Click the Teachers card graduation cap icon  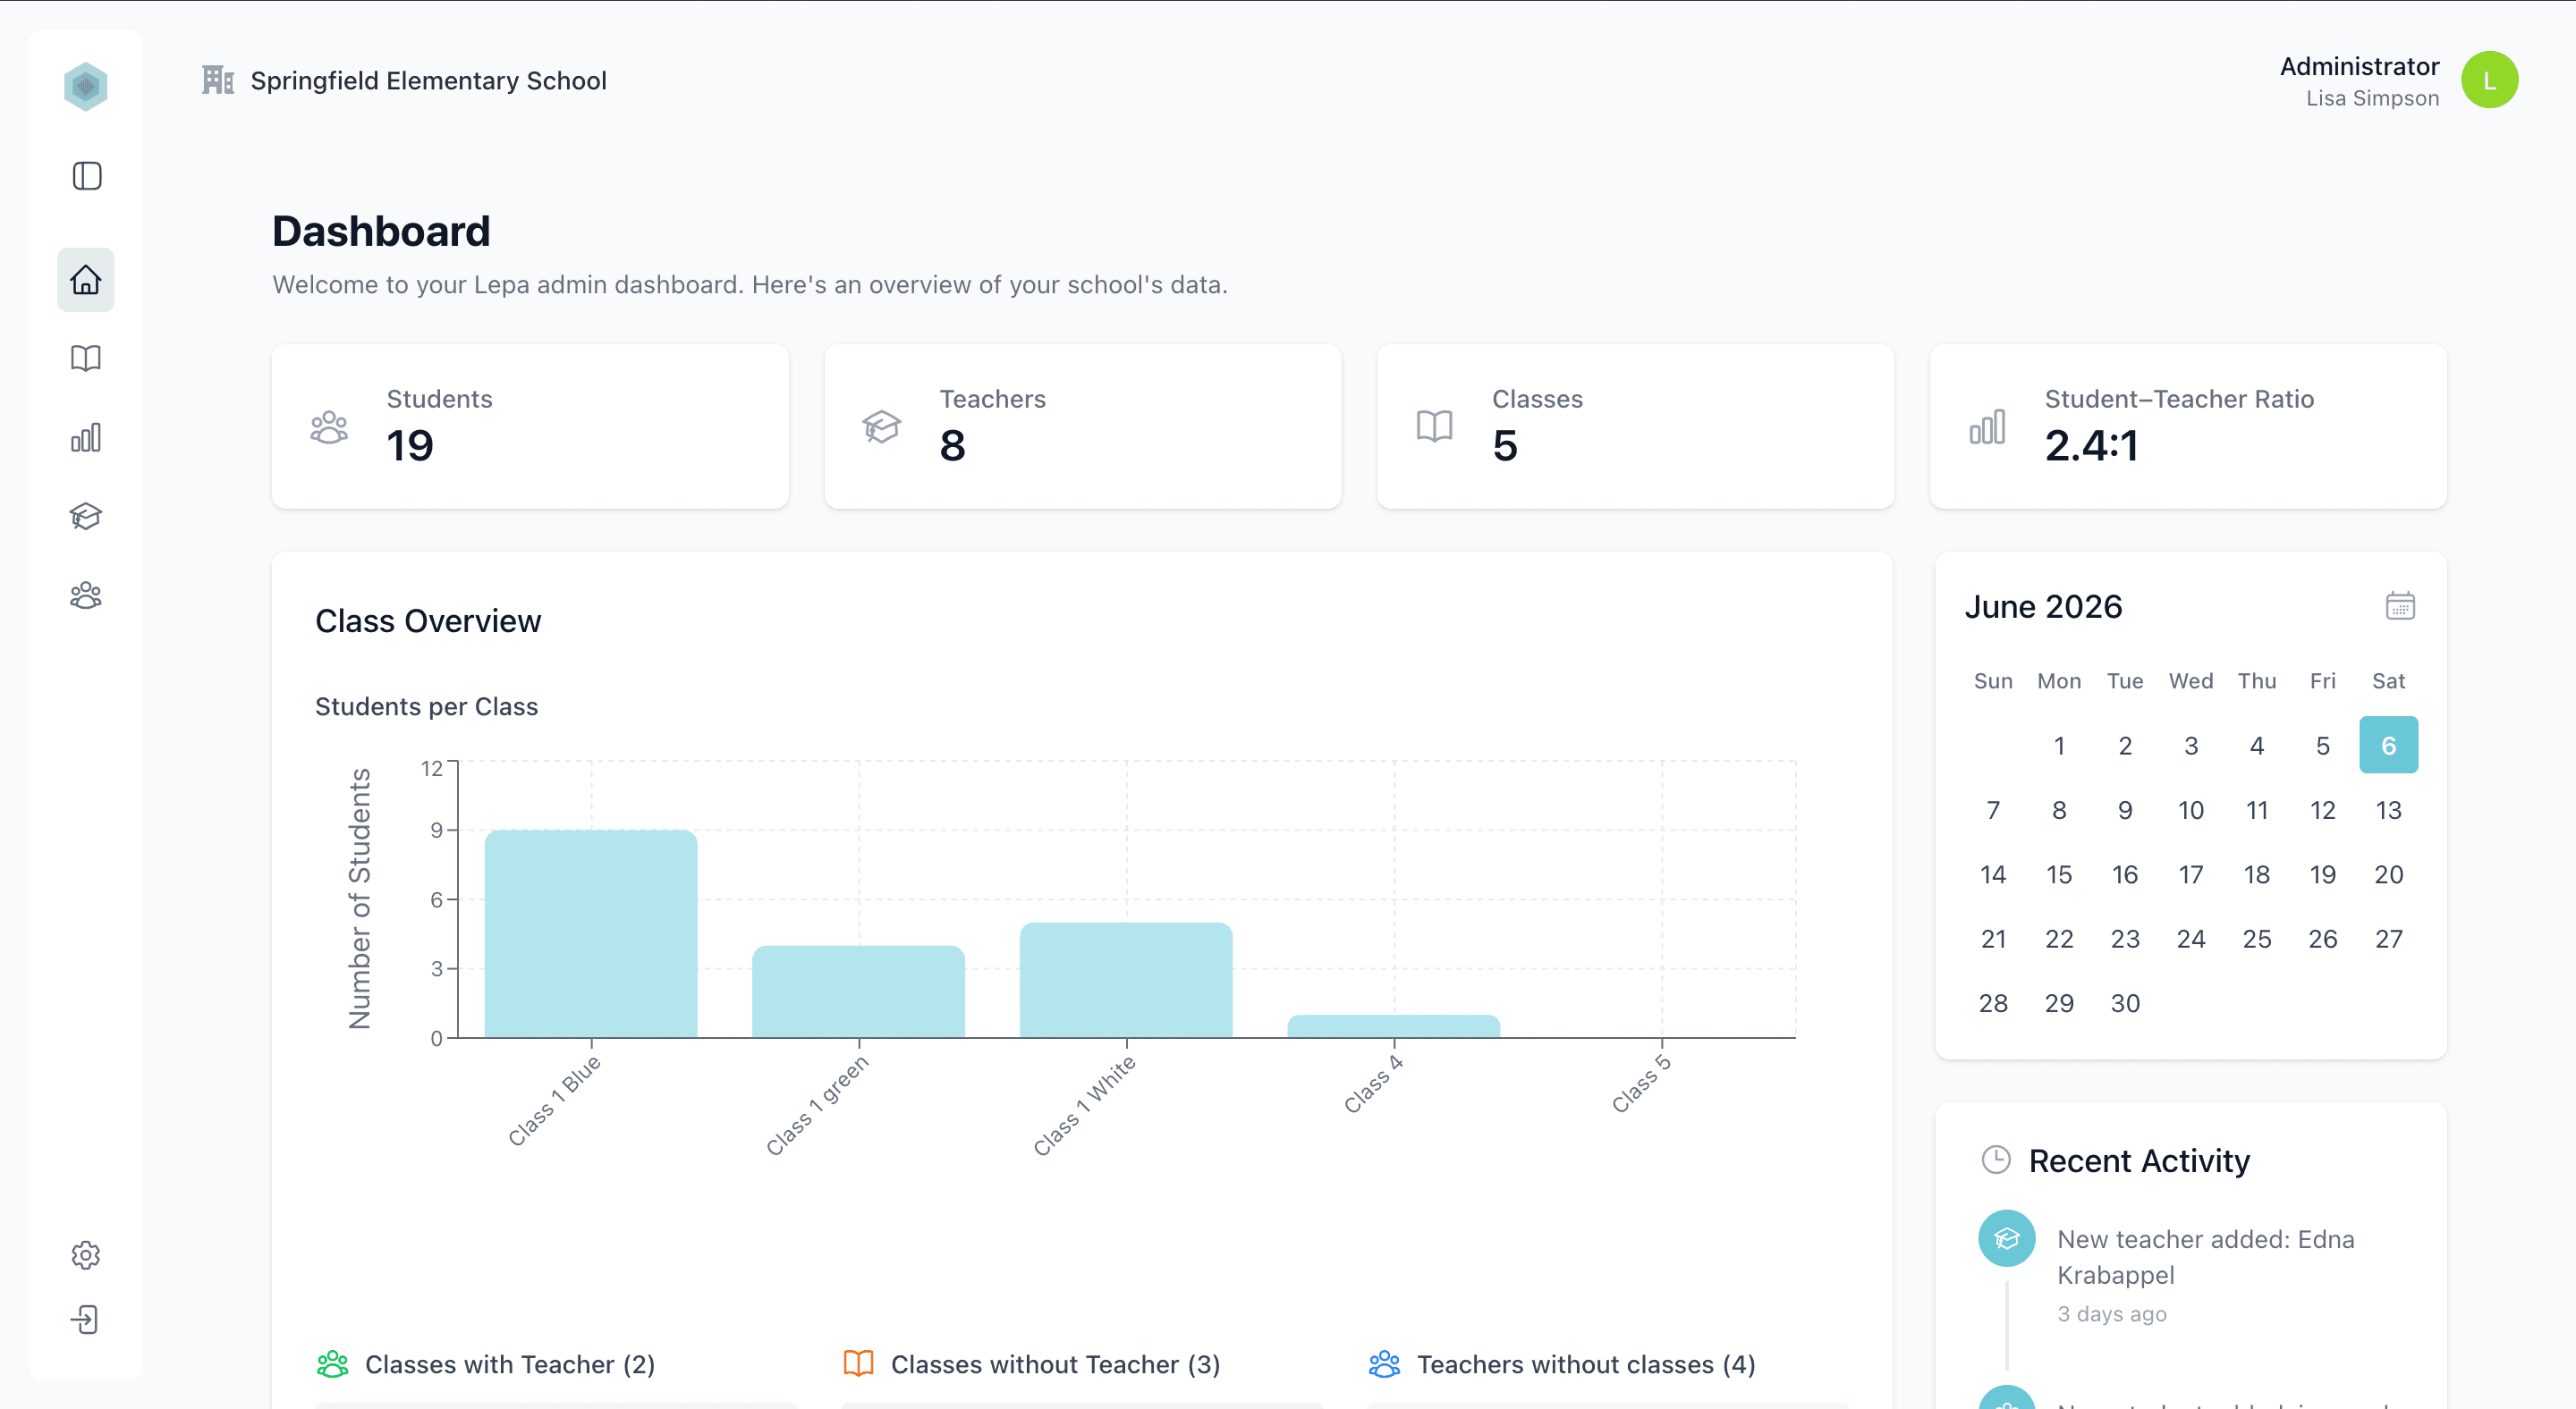click(x=882, y=426)
